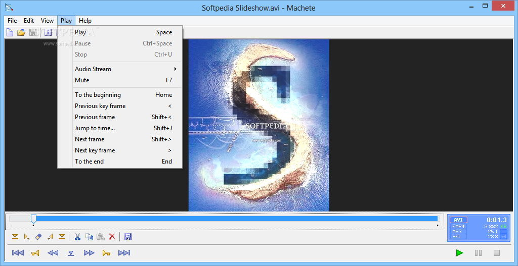Expand the Audio Stream submenu

coord(120,69)
